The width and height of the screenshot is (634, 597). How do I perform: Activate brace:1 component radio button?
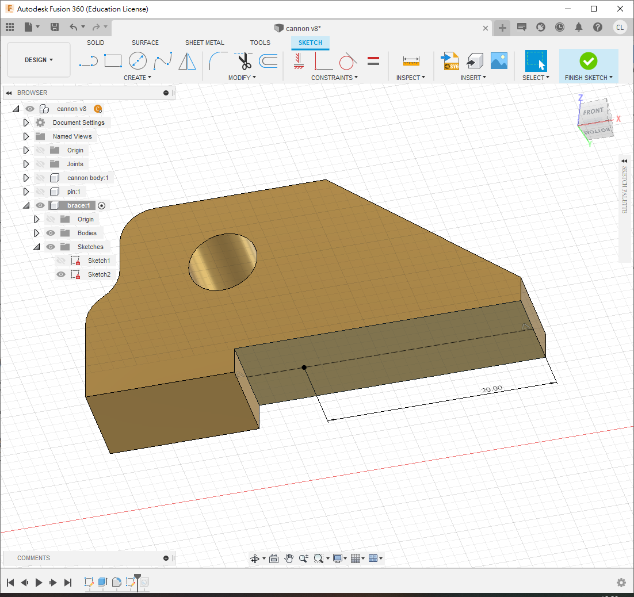click(102, 205)
